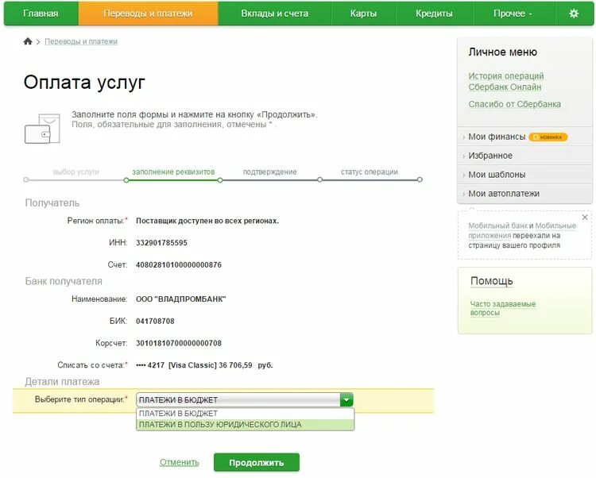The height and width of the screenshot is (478, 596).
Task: Open the Главная tab
Action: [41, 13]
